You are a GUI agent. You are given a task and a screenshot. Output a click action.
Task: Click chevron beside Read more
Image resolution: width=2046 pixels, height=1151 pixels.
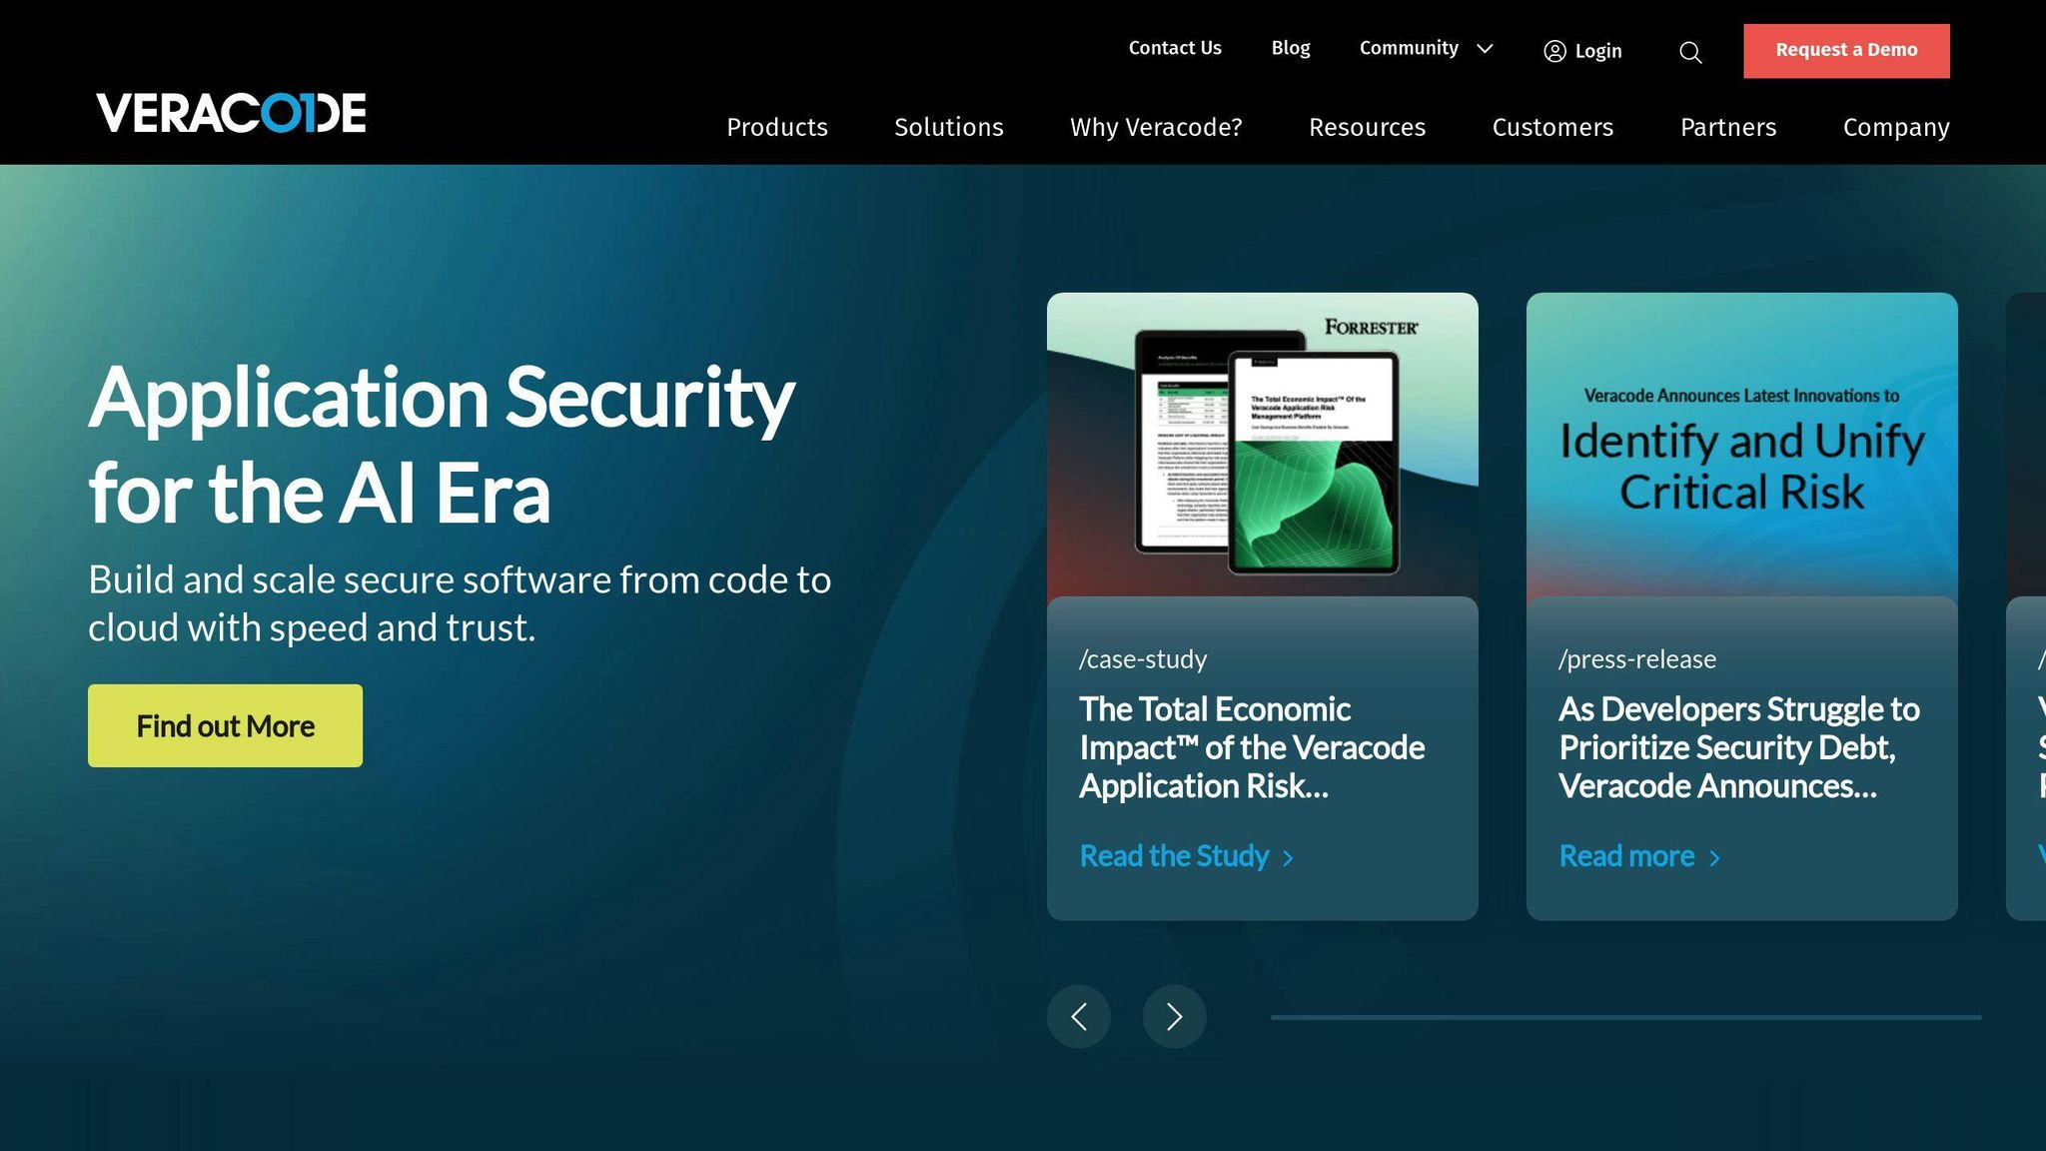[1714, 858]
